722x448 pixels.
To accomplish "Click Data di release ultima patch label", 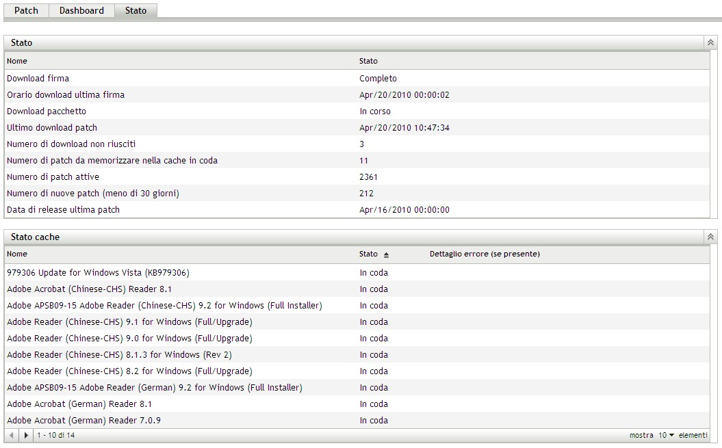I will [x=63, y=210].
